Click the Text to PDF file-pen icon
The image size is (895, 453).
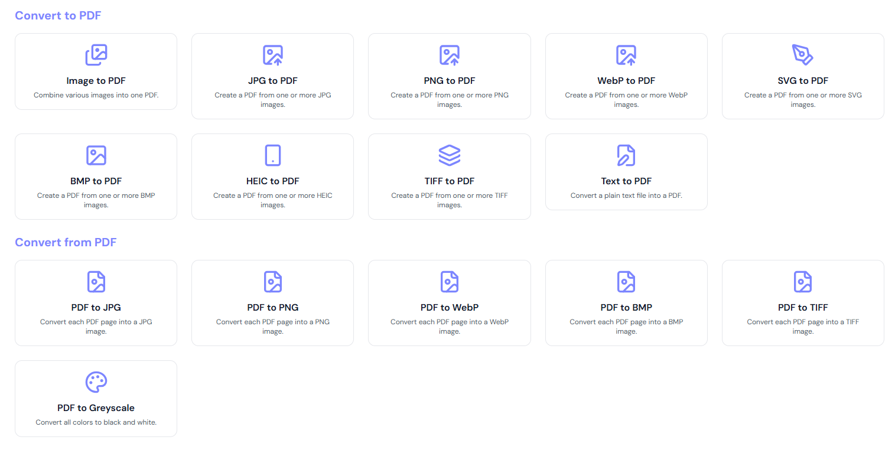click(626, 155)
